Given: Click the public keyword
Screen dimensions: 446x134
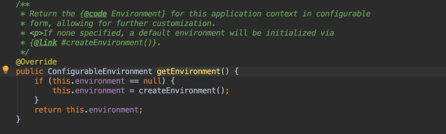Looking at the screenshot, I should click(30, 72).
